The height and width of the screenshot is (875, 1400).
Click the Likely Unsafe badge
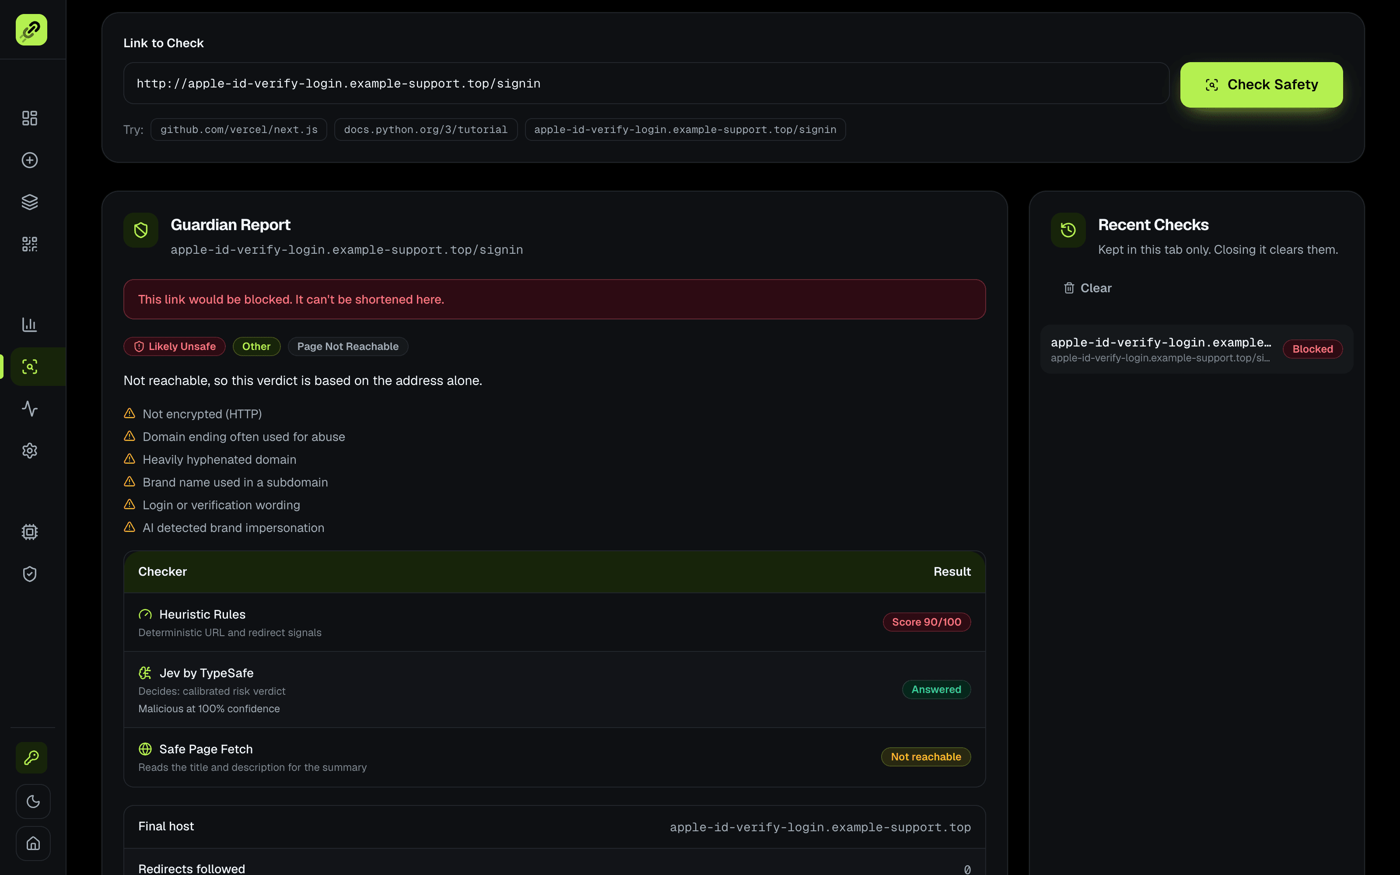pyautogui.click(x=174, y=346)
